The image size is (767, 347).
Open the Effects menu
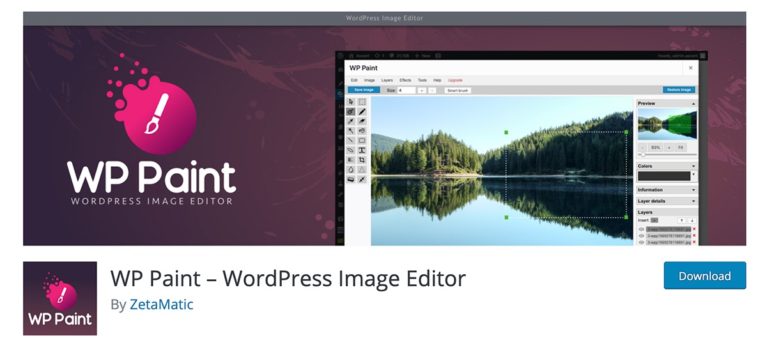click(405, 80)
